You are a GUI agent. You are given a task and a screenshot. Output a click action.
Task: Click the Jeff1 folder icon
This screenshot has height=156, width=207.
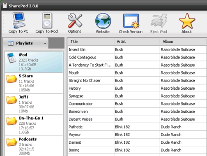[x=11, y=100]
